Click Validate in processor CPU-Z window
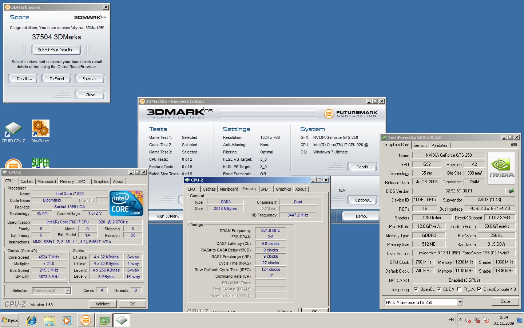 103,304
